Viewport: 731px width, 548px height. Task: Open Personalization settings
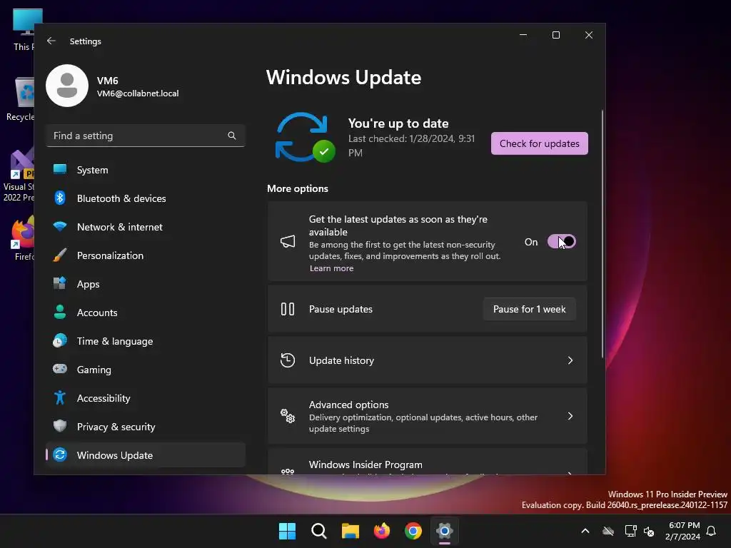point(146,255)
